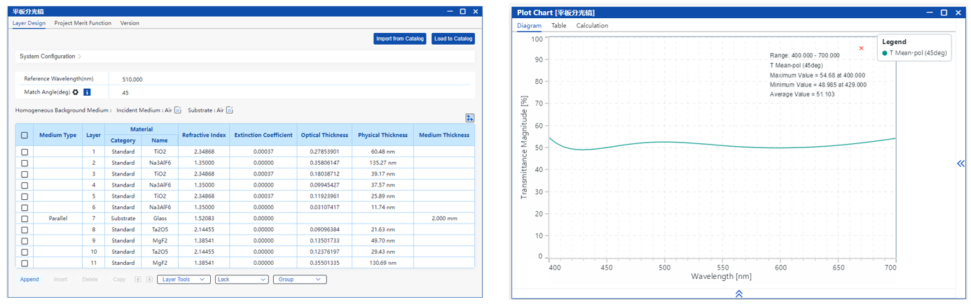This screenshot has height=304, width=971.
Task: Click the Match Angle info icon
Action: [87, 92]
